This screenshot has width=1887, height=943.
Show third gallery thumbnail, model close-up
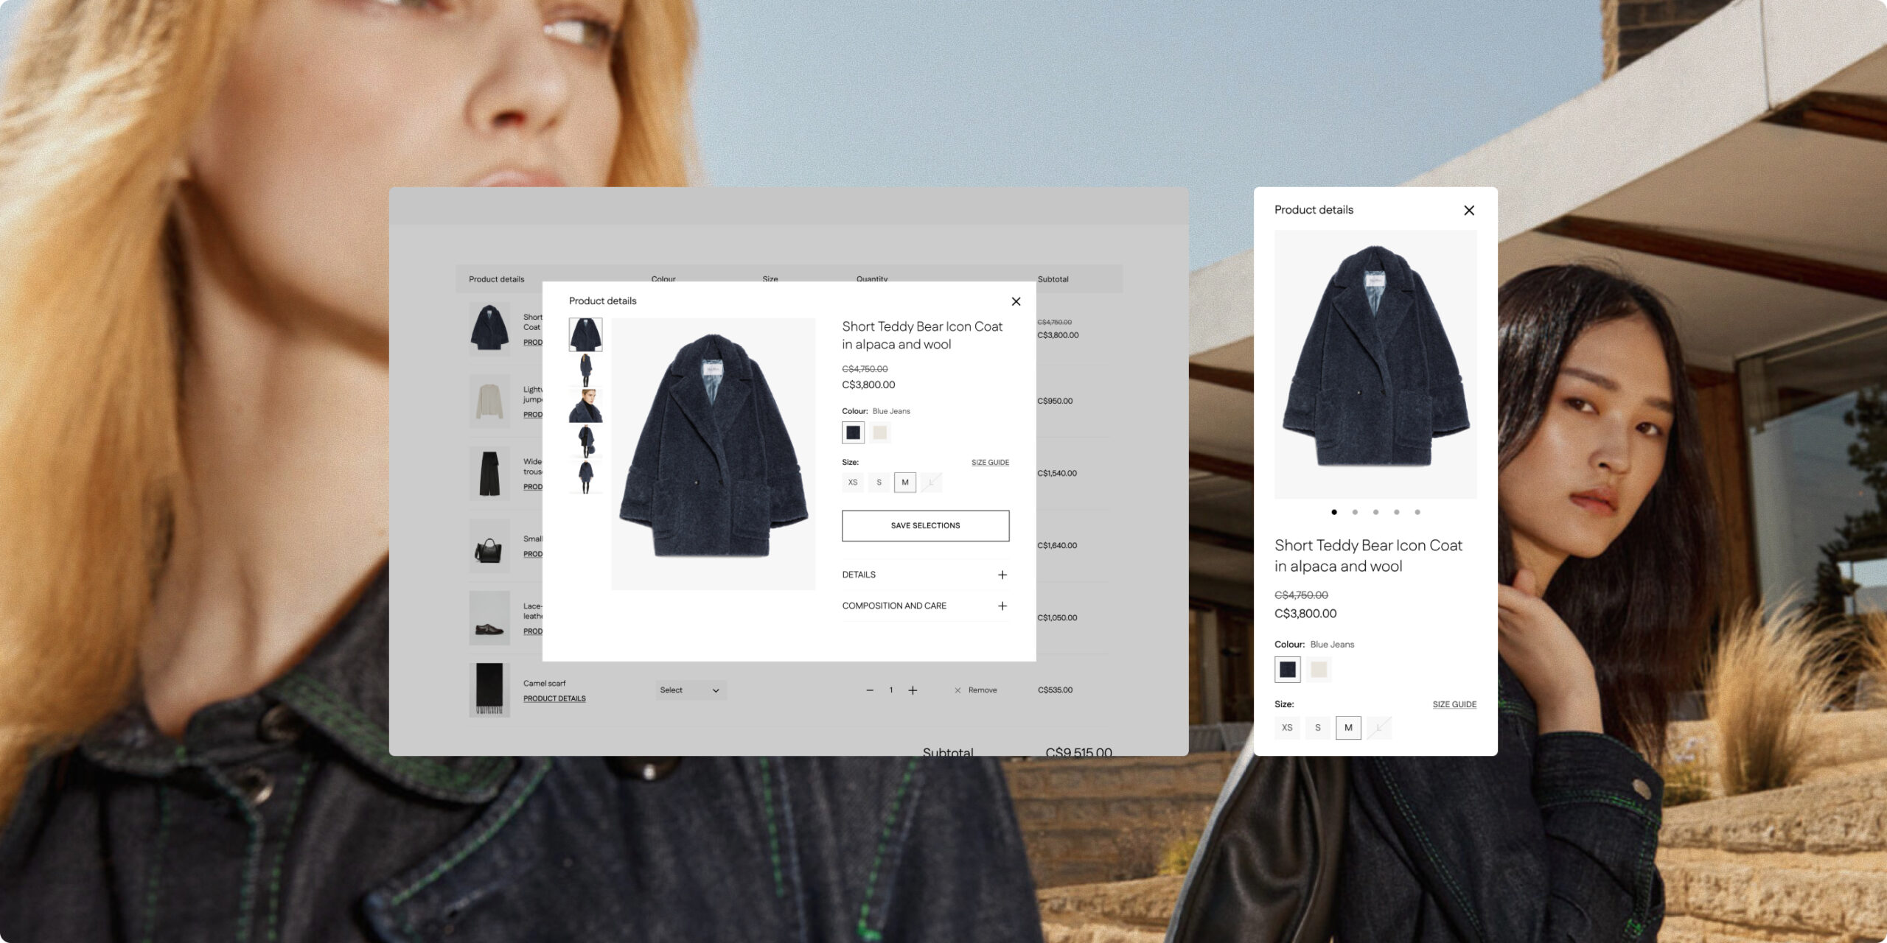[x=585, y=406]
